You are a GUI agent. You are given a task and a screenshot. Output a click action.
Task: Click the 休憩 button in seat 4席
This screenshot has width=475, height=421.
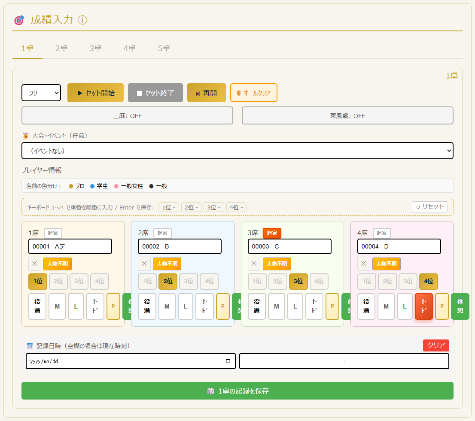[460, 306]
